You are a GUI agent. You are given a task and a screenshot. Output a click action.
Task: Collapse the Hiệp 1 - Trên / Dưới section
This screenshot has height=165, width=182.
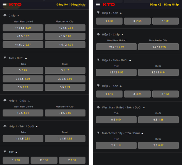coord(37,127)
